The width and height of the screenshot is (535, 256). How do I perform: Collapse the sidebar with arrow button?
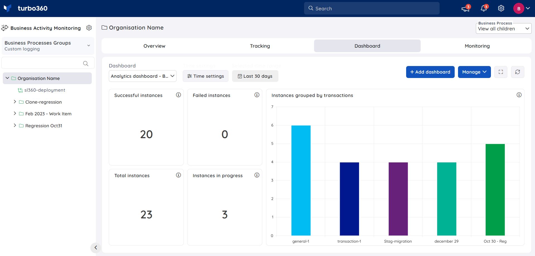[96, 247]
